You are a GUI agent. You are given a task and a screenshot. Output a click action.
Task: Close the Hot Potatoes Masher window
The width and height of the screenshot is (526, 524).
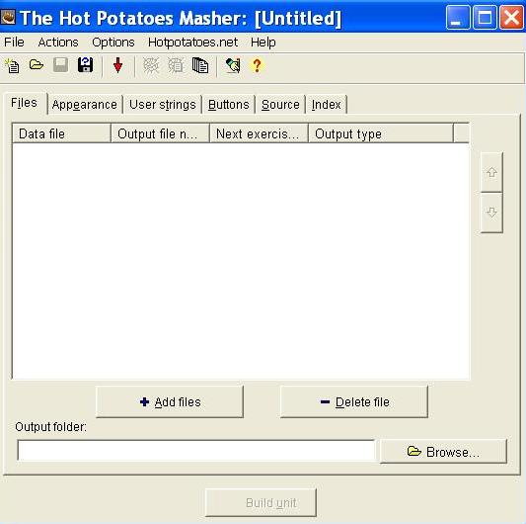pos(511,18)
